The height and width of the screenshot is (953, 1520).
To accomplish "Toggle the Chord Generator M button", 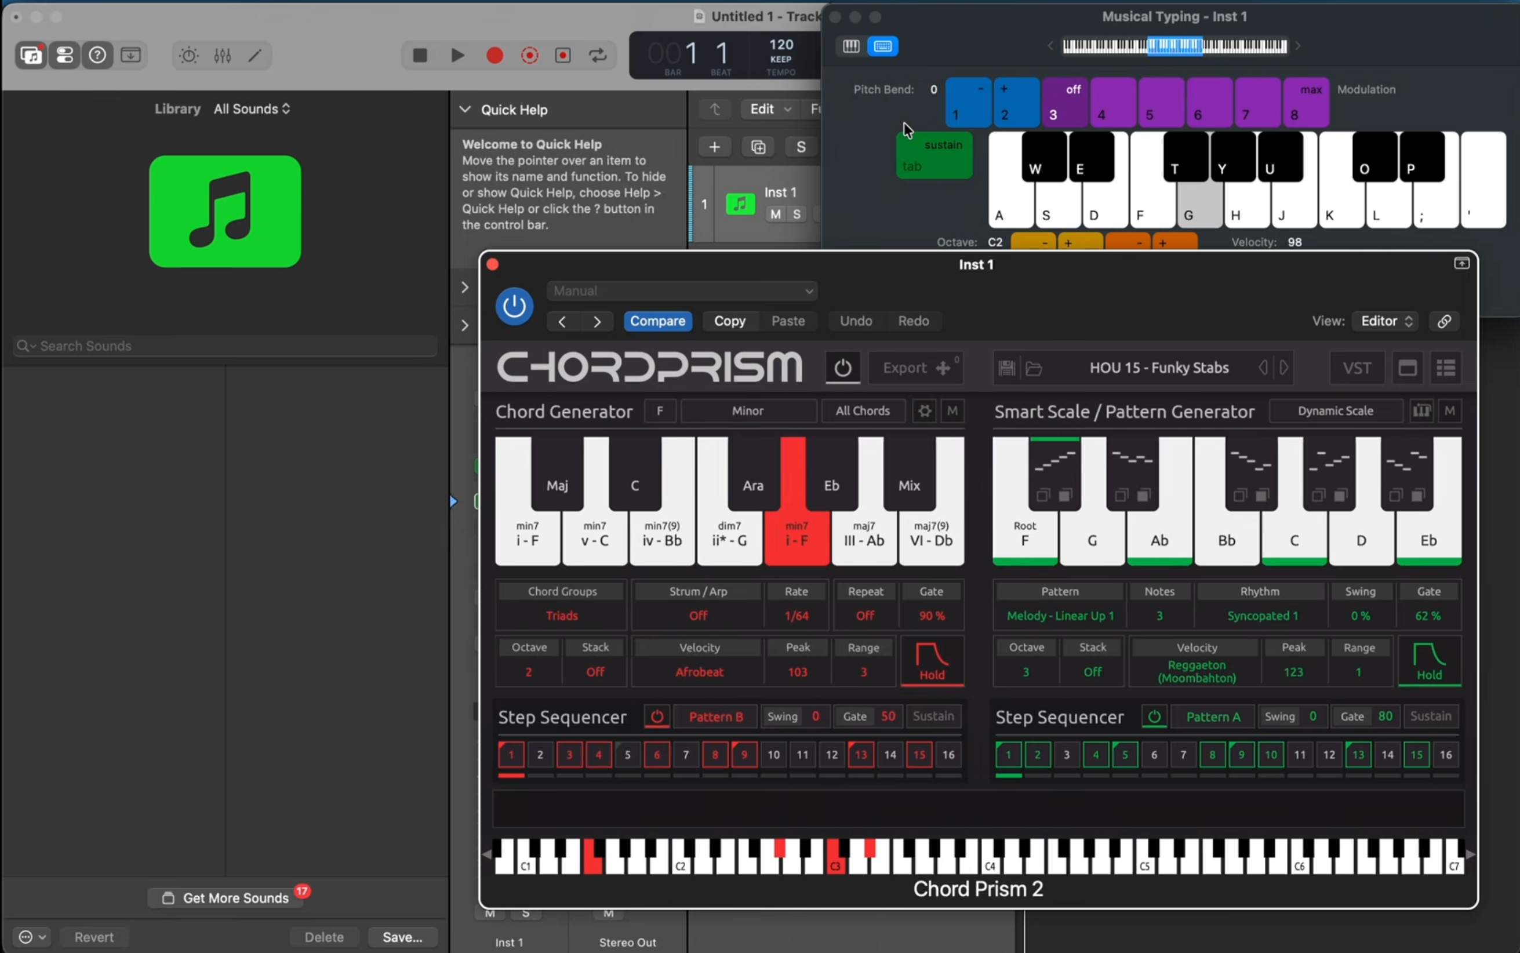I will [x=952, y=411].
